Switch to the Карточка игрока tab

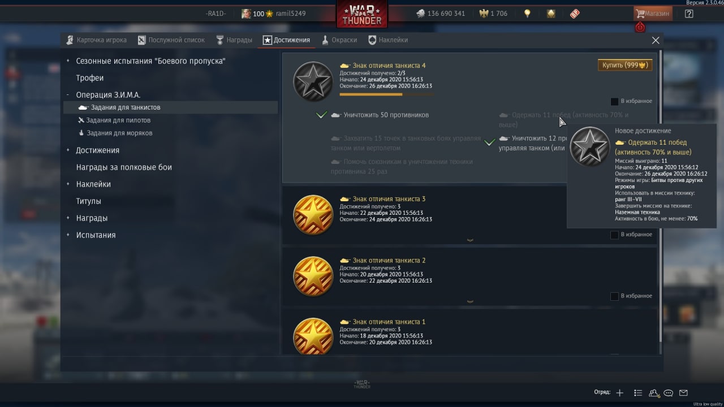pos(96,40)
